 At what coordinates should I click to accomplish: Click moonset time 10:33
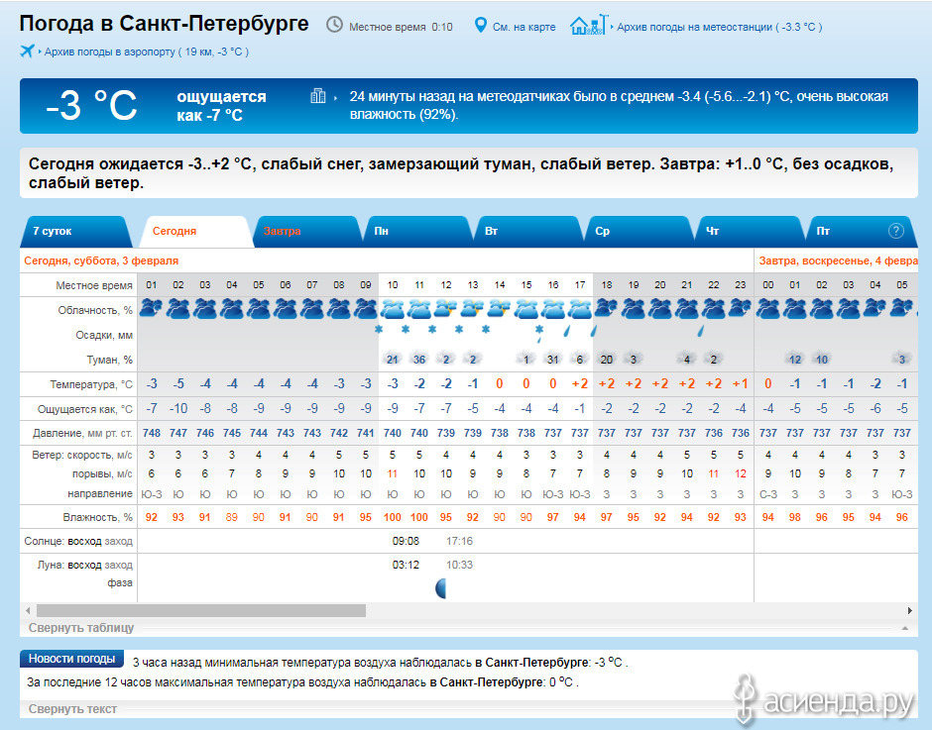click(459, 565)
